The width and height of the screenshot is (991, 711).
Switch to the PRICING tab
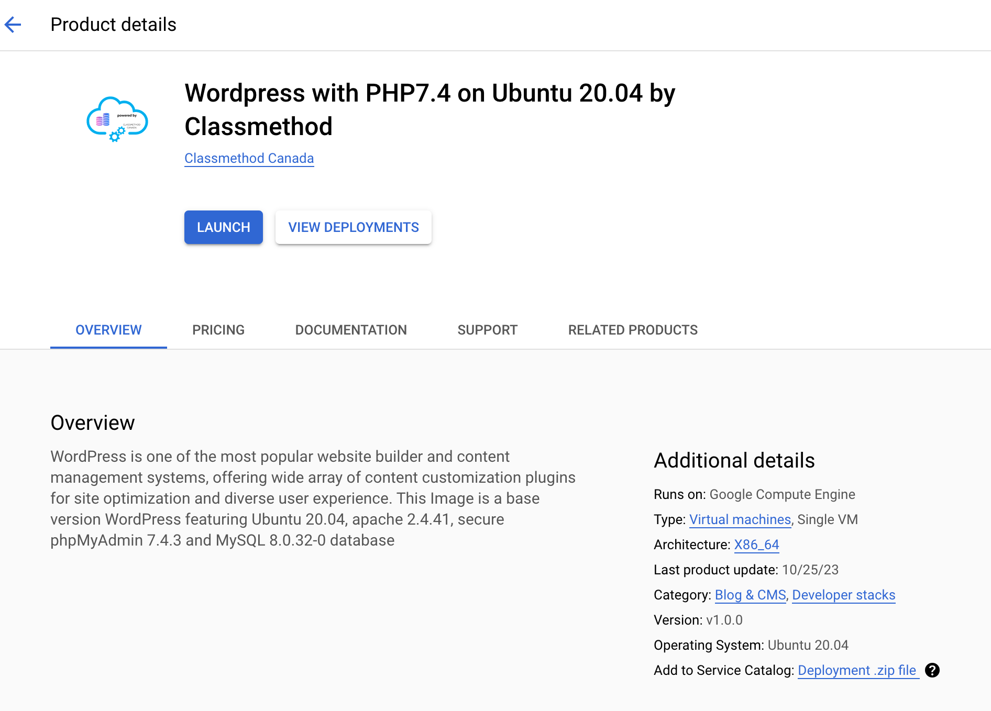pos(218,330)
